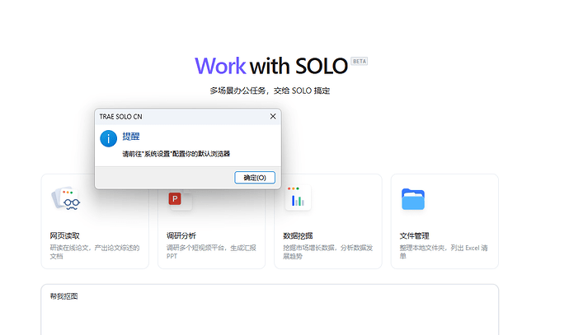Click the BETA badge next to SOLO

coord(360,61)
